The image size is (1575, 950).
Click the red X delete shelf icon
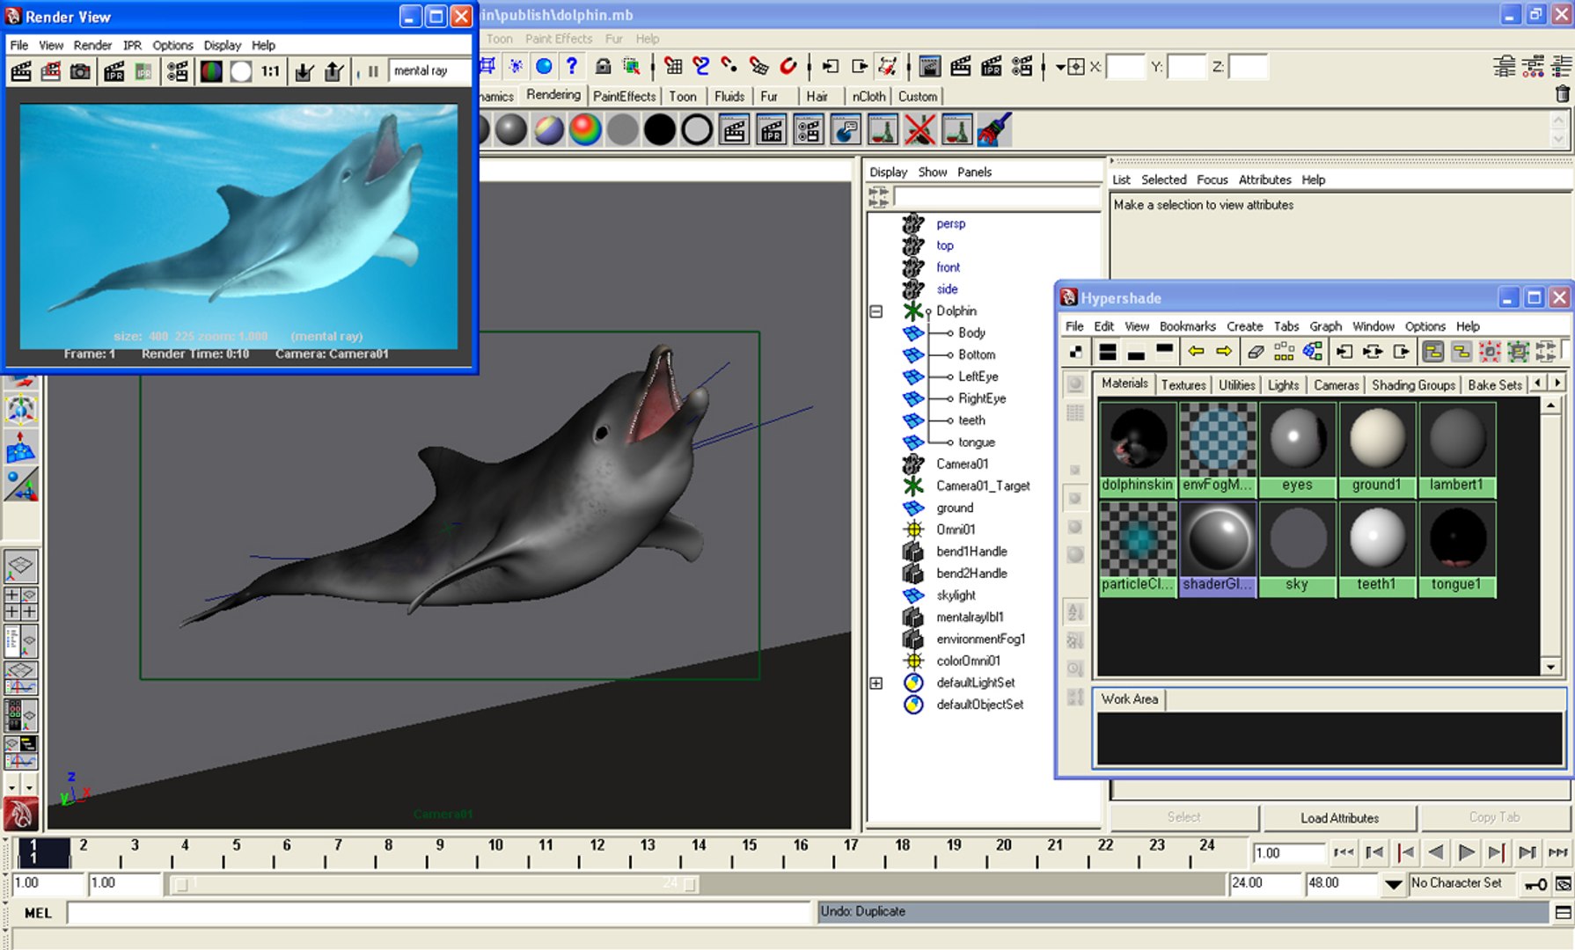[x=920, y=130]
